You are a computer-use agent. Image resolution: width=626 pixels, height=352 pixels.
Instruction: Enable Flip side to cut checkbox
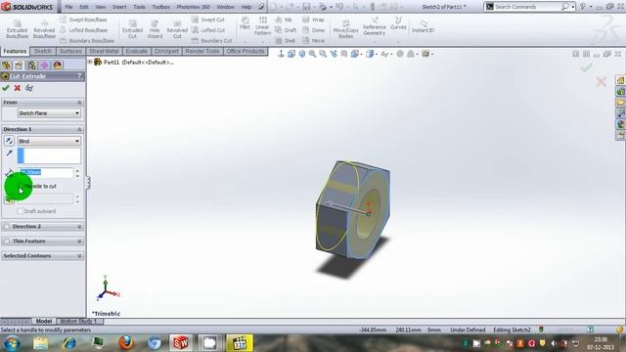click(x=20, y=186)
